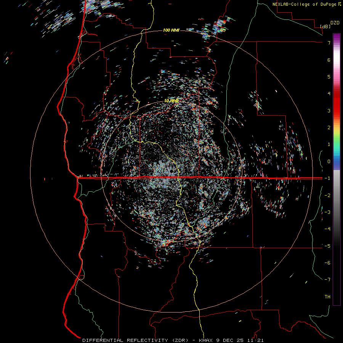The width and height of the screenshot is (343, 343).
Task: Click the ZDR color scale bar
Action: pos(337,169)
